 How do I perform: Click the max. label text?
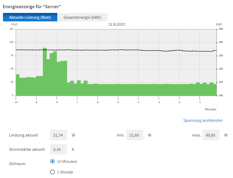click(197, 135)
